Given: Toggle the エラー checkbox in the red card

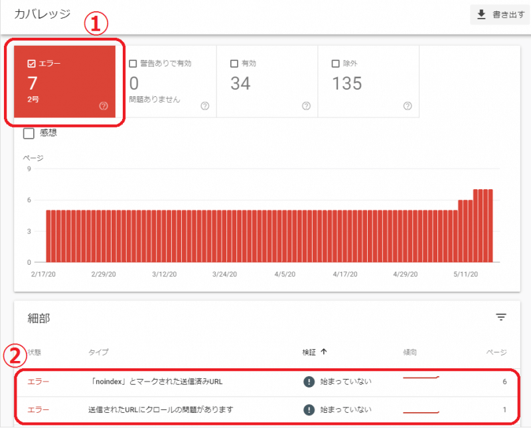Looking at the screenshot, I should 31,63.
